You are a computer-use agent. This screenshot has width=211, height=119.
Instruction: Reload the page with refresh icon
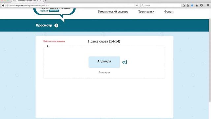(x=137, y=6)
